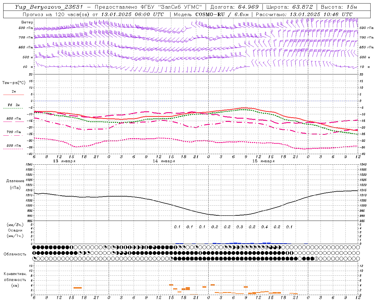Screen dimensions: 375x300
Task: Select the 'Модель COSMO-RU / 6.6км' text
Action: 211,14
